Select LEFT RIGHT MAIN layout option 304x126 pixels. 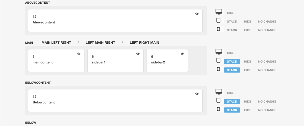click(x=144, y=43)
